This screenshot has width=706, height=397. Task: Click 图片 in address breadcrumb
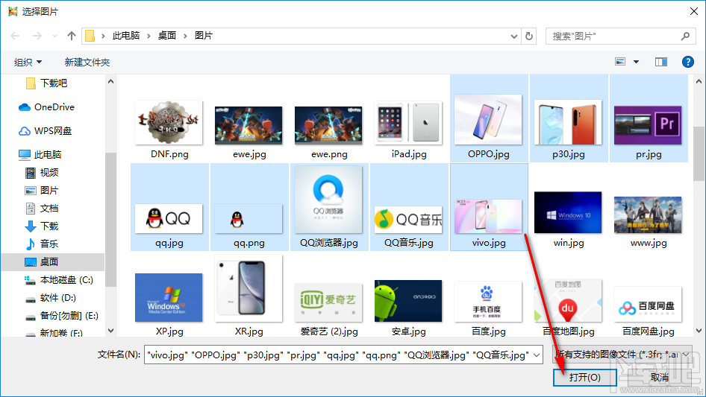(203, 36)
